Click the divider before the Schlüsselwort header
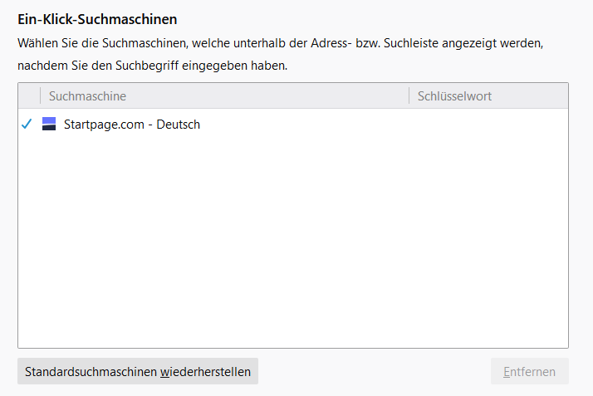593x396 pixels. (x=409, y=96)
